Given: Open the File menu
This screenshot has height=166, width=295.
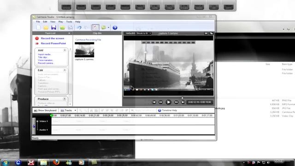Looking at the screenshot, I should (x=38, y=22).
